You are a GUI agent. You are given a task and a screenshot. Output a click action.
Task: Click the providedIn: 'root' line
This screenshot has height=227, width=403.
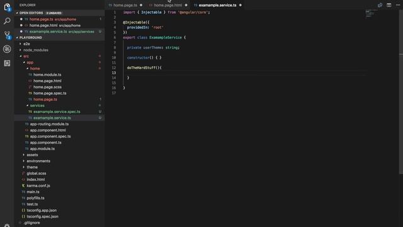click(x=145, y=28)
